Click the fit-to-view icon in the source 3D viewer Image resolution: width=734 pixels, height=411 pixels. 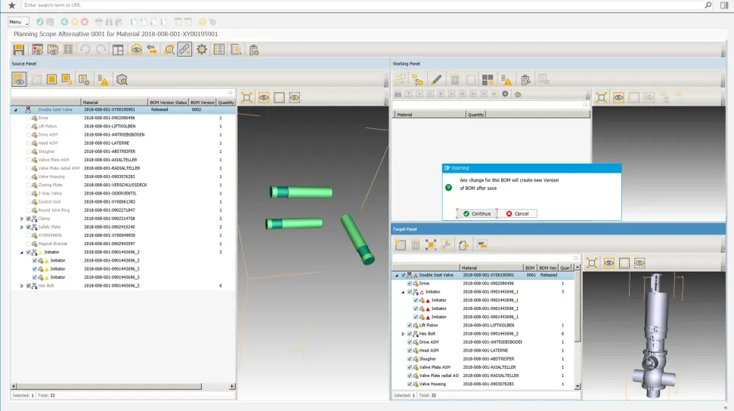pos(247,98)
